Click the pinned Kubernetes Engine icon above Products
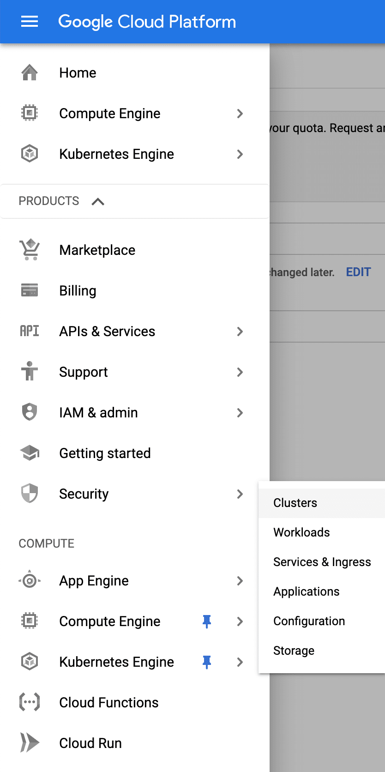This screenshot has height=772, width=385. point(30,154)
